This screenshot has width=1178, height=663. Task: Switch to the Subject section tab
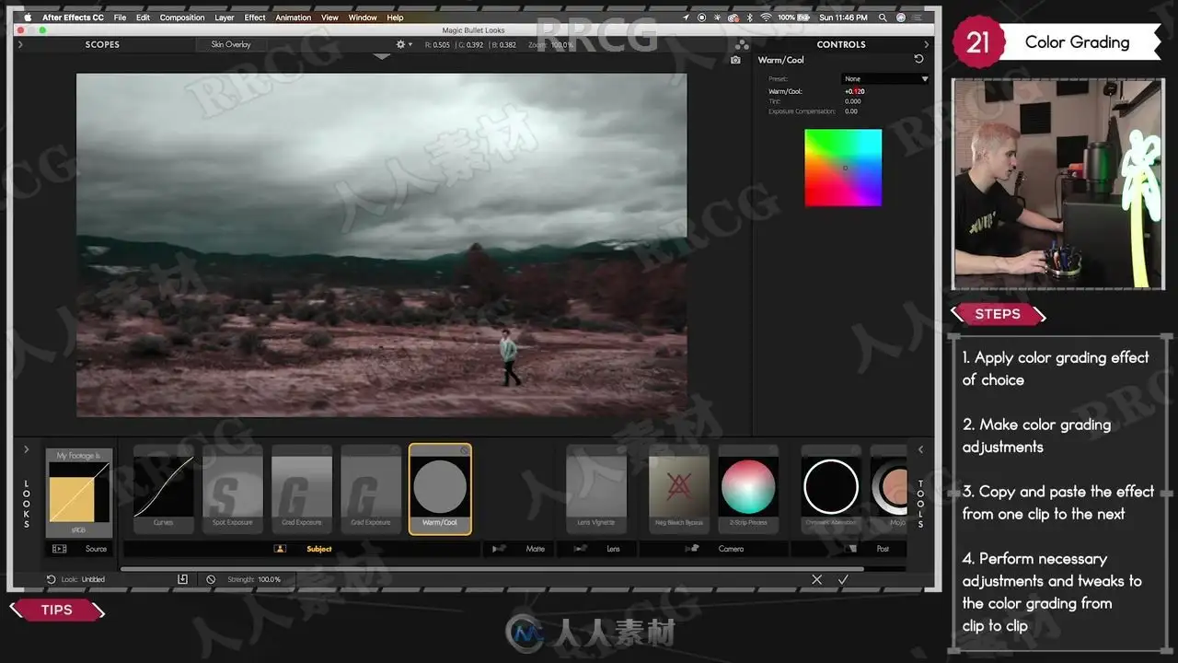point(303,549)
